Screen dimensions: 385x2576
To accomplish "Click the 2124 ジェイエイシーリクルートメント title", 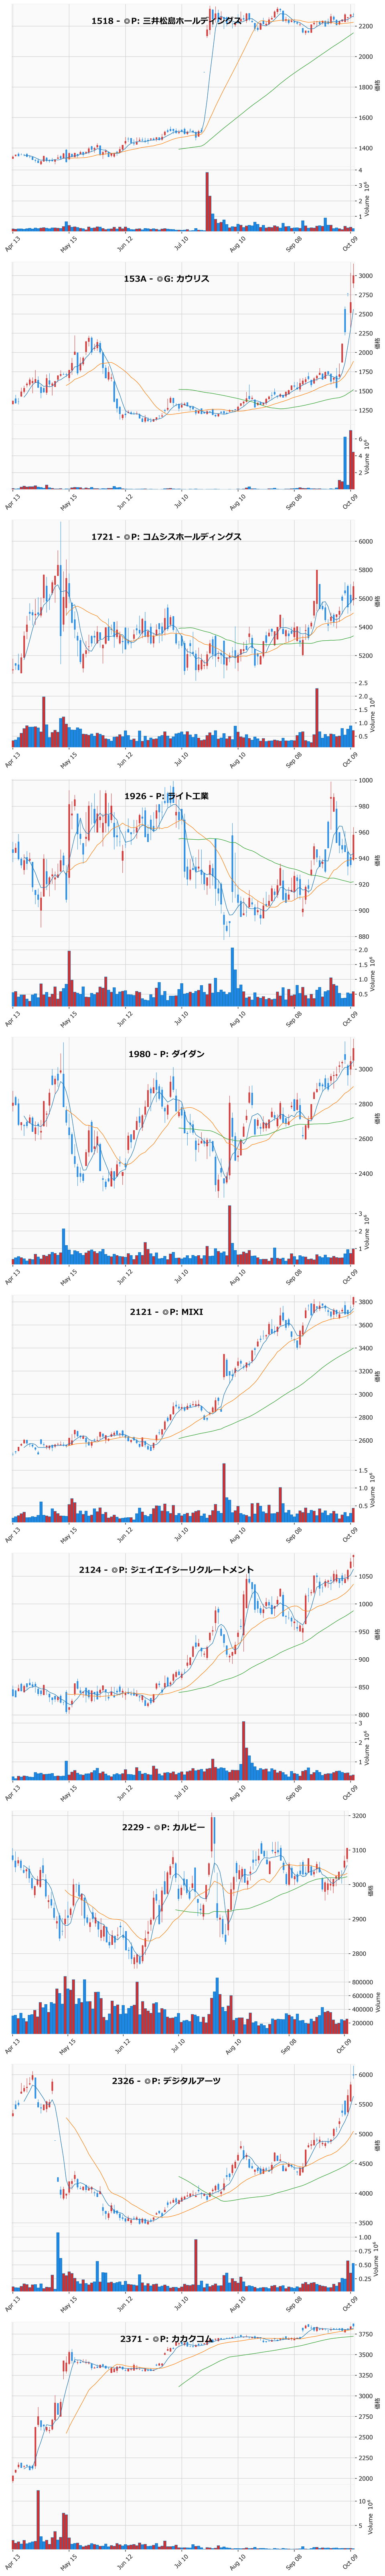I will [166, 1570].
